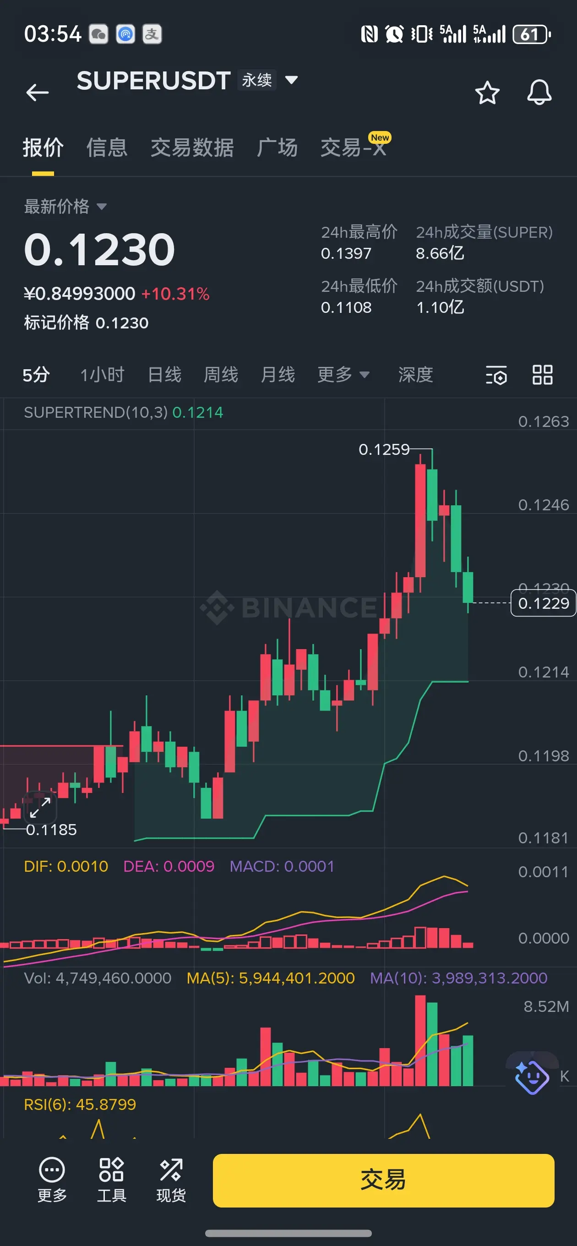Open the chart grid layout icon
Viewport: 577px width, 1246px height.
click(542, 375)
